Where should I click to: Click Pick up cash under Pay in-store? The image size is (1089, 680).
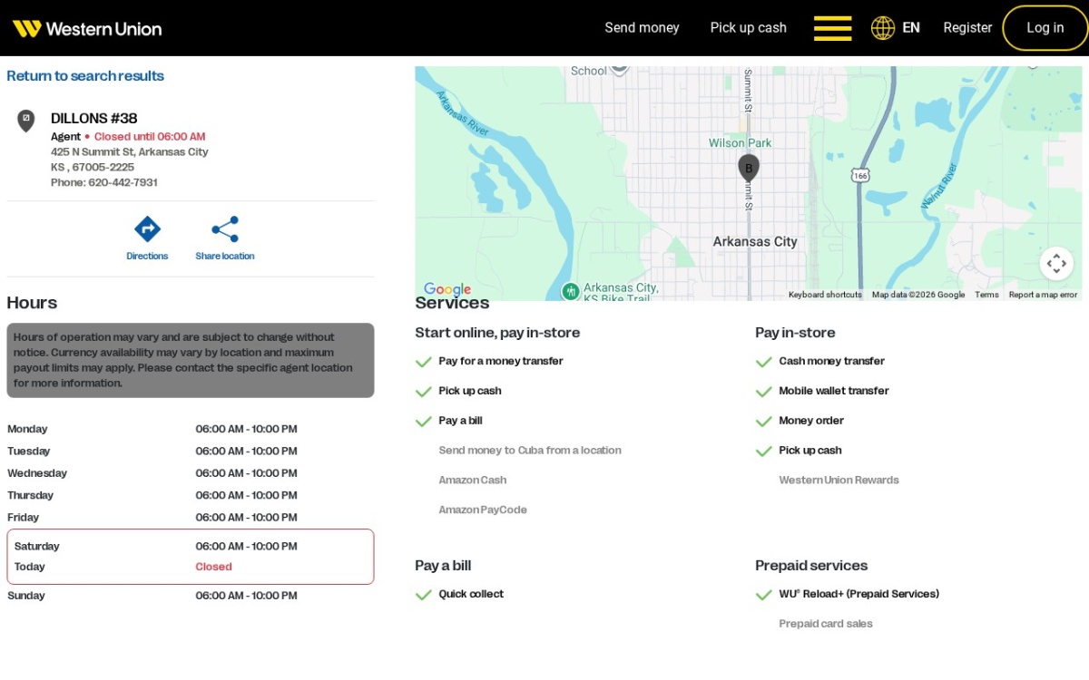(x=810, y=451)
